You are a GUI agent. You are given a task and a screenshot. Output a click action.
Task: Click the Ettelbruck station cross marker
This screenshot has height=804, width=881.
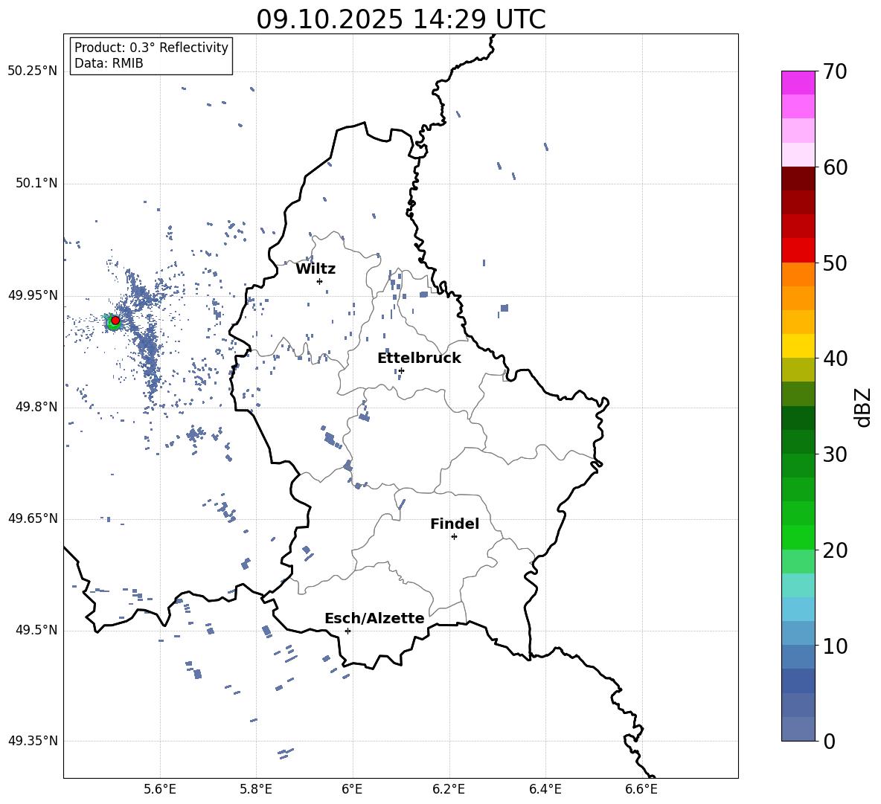[401, 370]
